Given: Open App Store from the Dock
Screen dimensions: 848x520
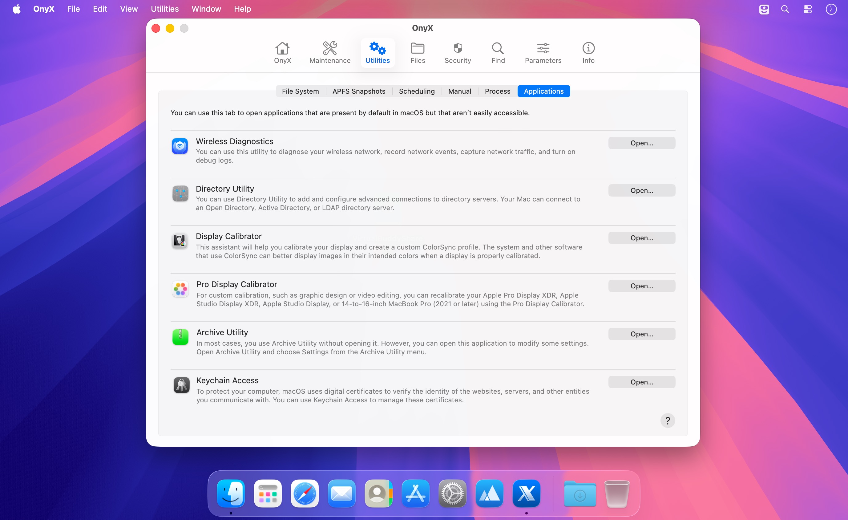Looking at the screenshot, I should point(415,493).
